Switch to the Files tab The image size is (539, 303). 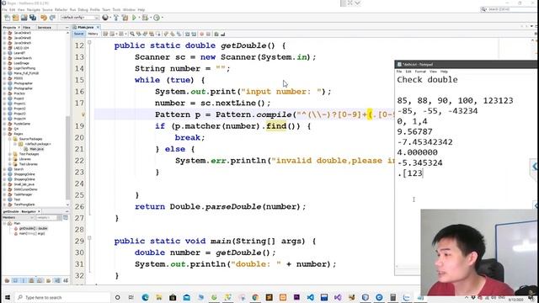point(27,28)
